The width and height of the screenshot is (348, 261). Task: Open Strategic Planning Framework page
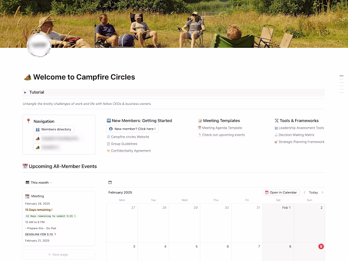pos(301,142)
